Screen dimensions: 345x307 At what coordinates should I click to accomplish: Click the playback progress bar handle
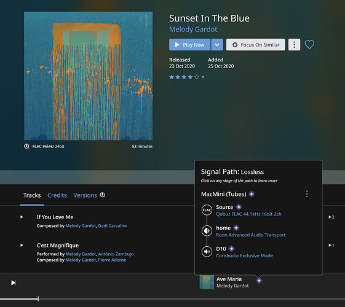pyautogui.click(x=38, y=298)
